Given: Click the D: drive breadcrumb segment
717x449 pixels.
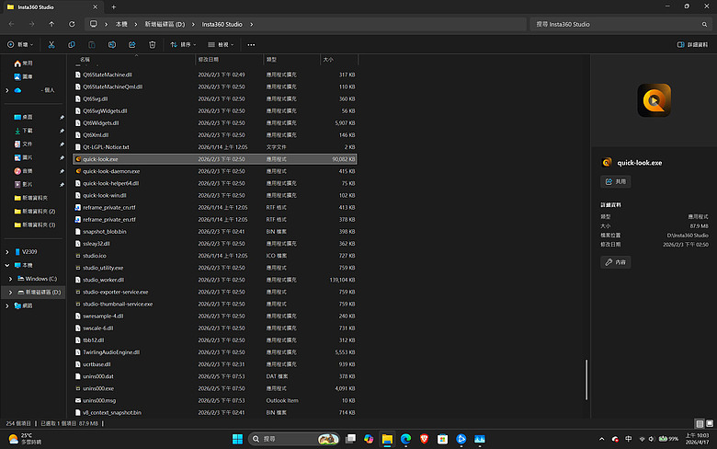Looking at the screenshot, I should tap(165, 24).
